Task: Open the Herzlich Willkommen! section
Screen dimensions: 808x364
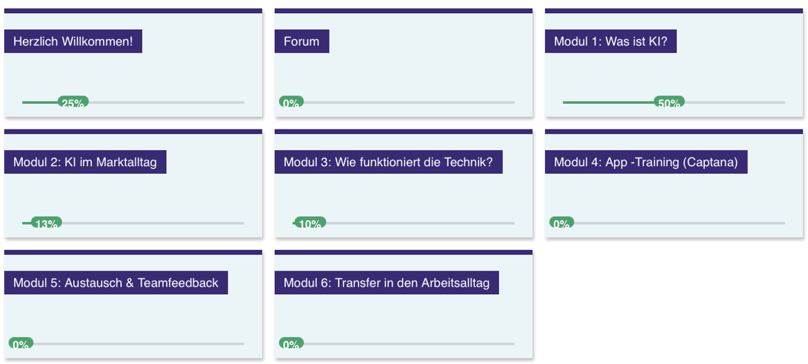Action: [x=73, y=42]
